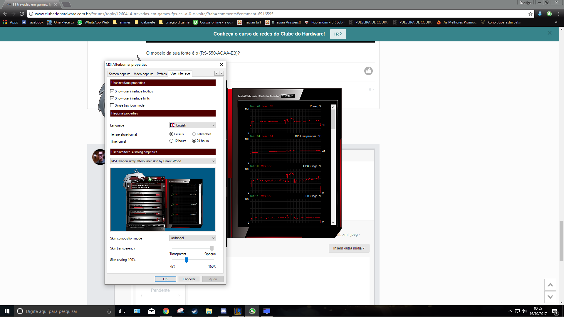
Task: Open the Language dropdown set to English
Action: coord(193,125)
